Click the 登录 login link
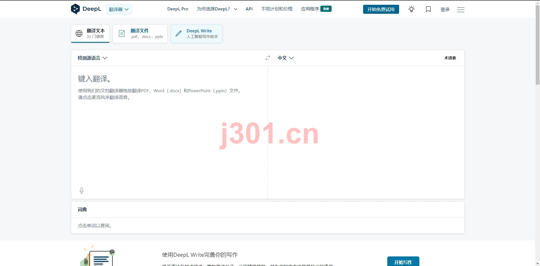The height and width of the screenshot is (266, 540). pyautogui.click(x=445, y=10)
